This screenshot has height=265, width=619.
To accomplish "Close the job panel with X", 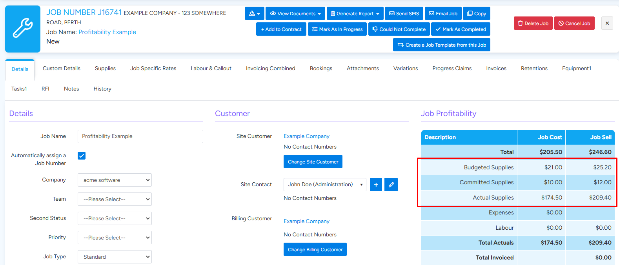I will coord(607,23).
